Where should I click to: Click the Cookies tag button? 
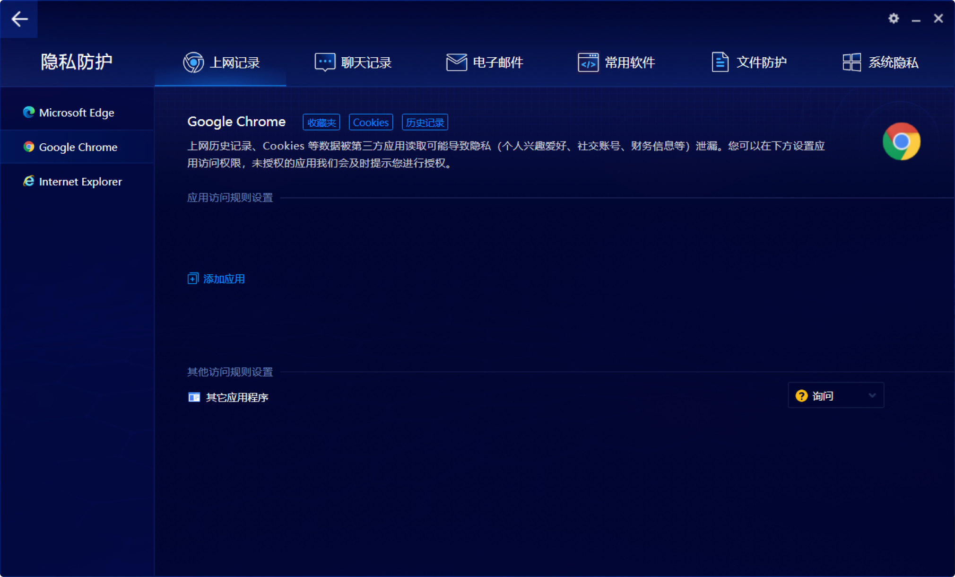tap(370, 122)
